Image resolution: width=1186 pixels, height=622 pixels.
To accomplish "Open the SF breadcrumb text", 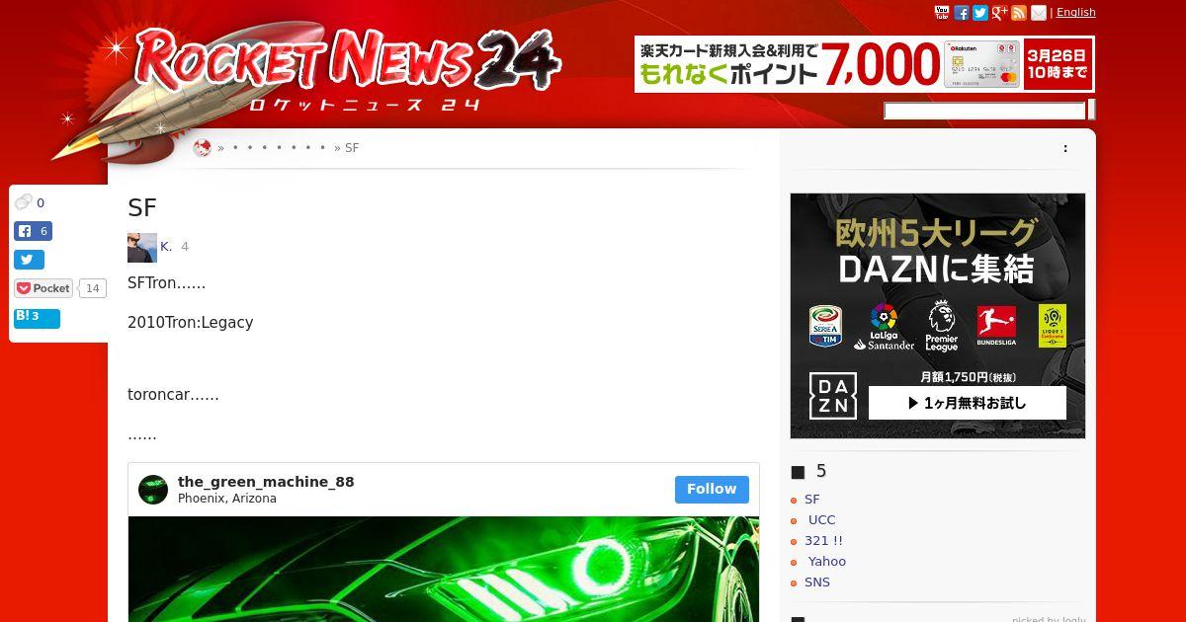I will click(x=352, y=148).
